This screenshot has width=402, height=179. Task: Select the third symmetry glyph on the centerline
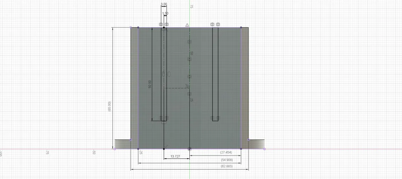(189, 77)
